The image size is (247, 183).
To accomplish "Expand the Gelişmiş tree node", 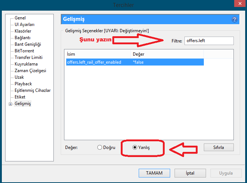I will pyautogui.click(x=11, y=104).
